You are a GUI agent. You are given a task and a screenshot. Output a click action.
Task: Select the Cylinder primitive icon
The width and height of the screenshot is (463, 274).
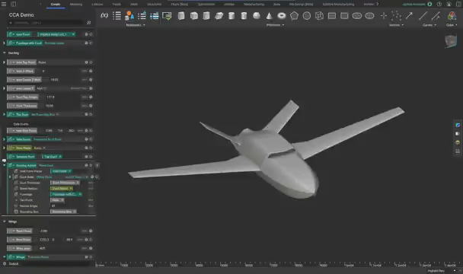coord(231,16)
